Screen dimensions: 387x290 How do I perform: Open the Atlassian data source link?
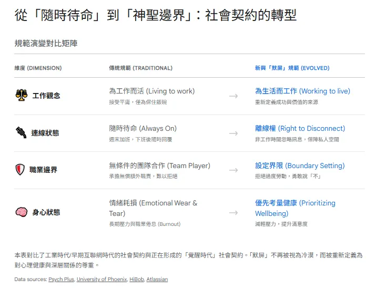point(157,279)
